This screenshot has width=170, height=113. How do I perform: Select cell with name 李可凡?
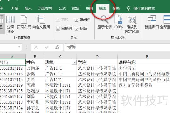point(35,102)
